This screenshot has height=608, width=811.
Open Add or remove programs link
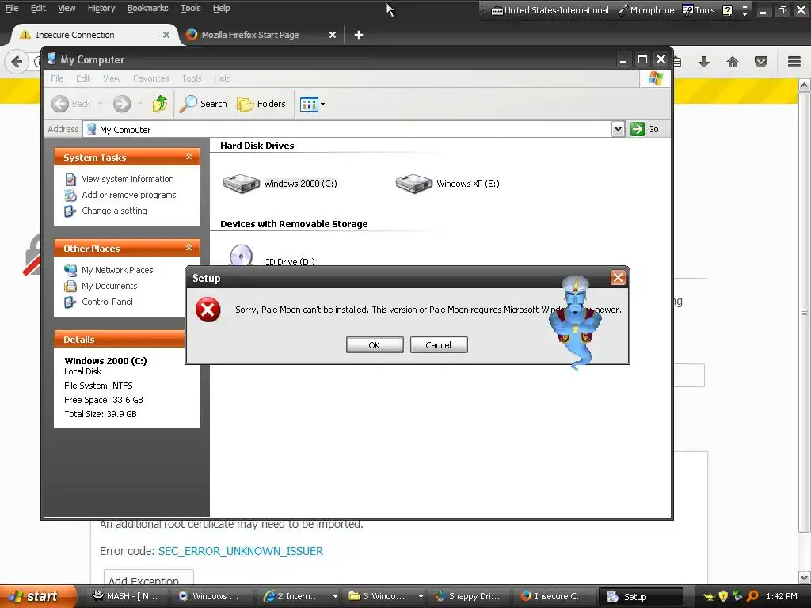click(129, 195)
